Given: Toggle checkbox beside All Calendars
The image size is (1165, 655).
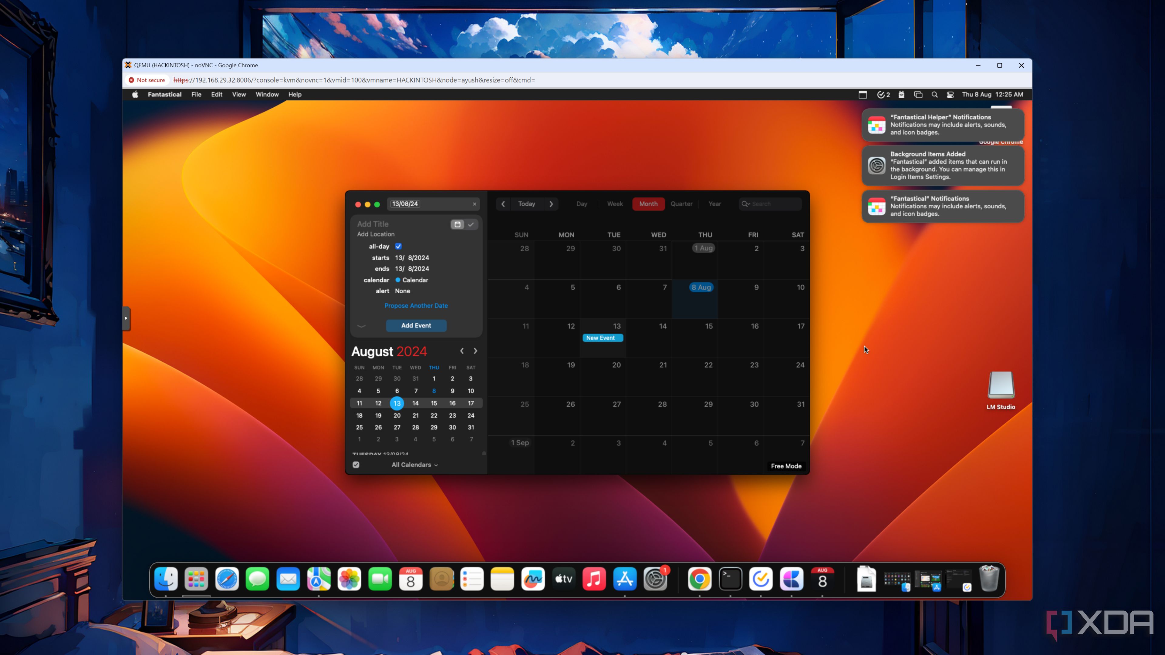Looking at the screenshot, I should [x=356, y=465].
